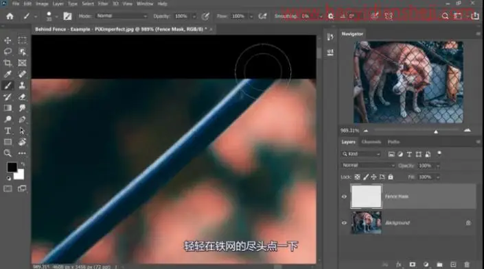
Task: Click the Background layer thumbnail
Action: [x=366, y=222]
